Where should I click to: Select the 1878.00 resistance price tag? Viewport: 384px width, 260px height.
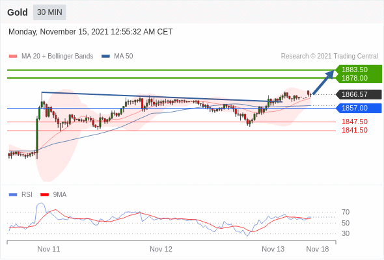(355, 78)
